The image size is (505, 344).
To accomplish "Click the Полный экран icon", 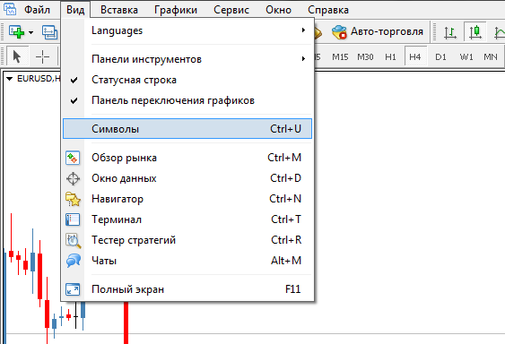I will (73, 289).
